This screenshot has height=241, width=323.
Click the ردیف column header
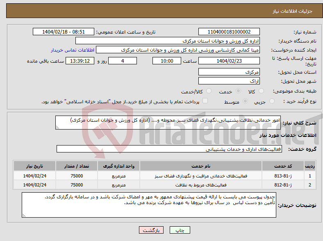tap(310, 166)
